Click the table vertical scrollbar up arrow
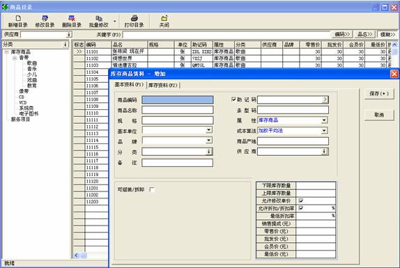 (394, 45)
